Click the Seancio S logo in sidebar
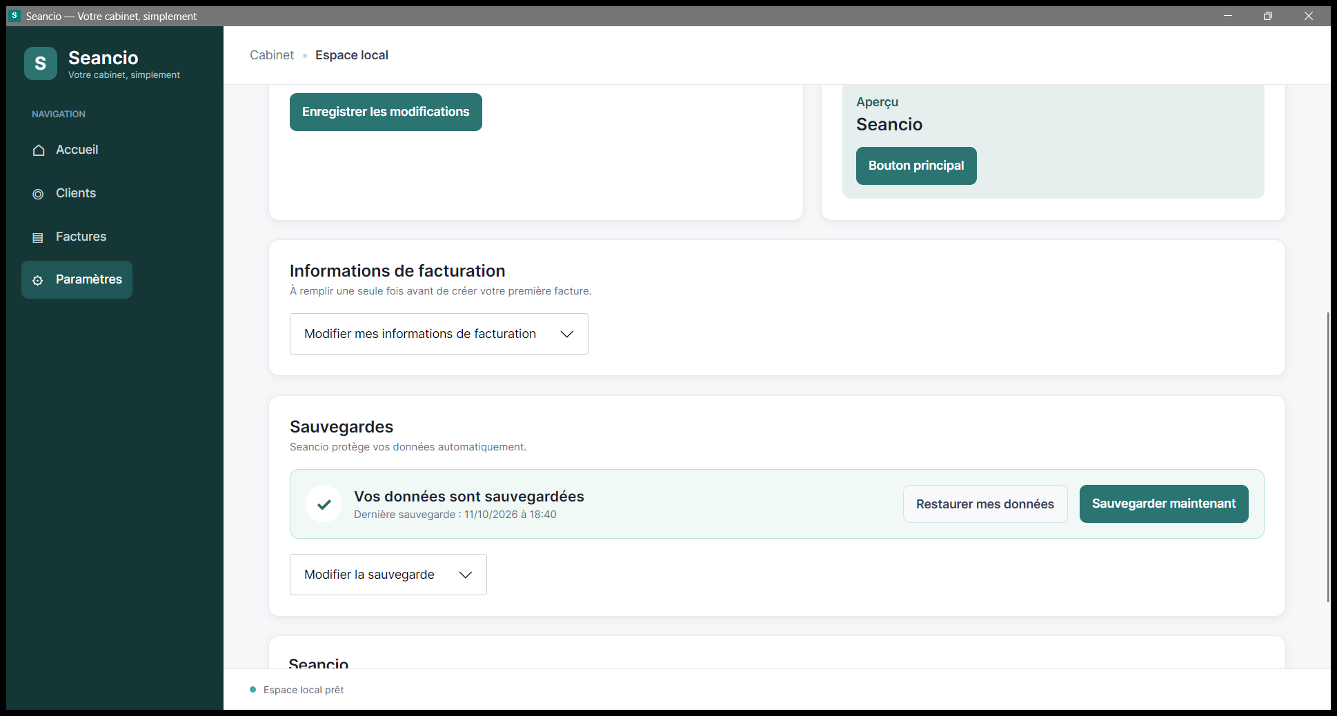This screenshot has width=1337, height=716. pyautogui.click(x=41, y=63)
